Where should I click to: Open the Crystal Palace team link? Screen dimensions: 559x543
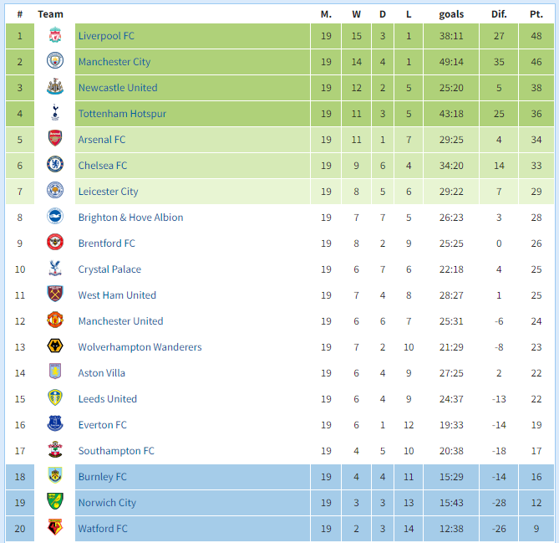pyautogui.click(x=109, y=269)
